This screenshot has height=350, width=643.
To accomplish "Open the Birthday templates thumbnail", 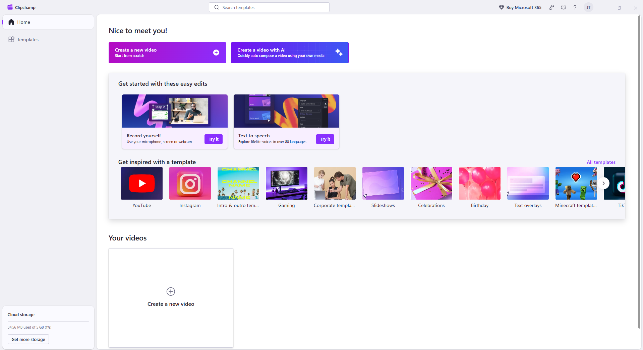I will click(x=480, y=183).
